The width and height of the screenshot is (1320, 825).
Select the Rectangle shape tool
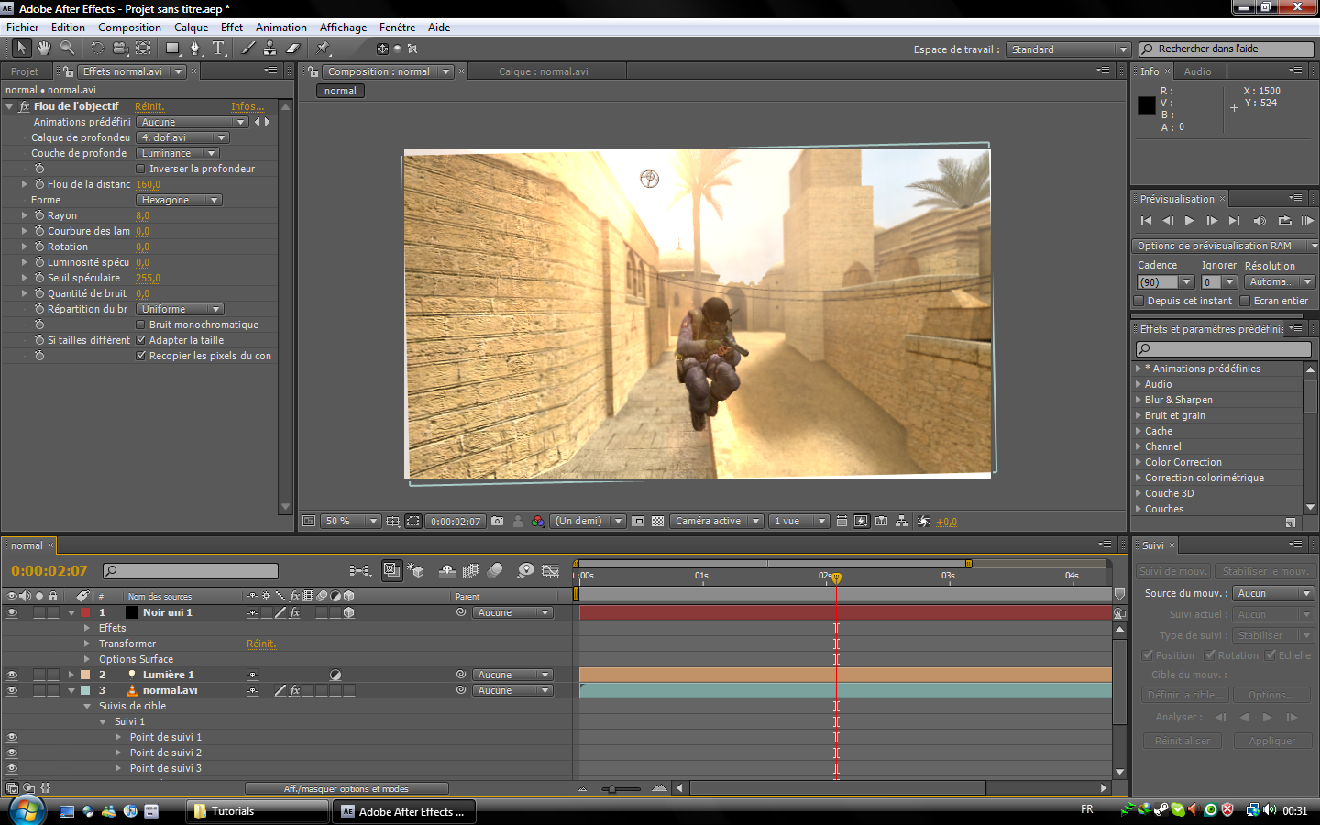[x=172, y=48]
